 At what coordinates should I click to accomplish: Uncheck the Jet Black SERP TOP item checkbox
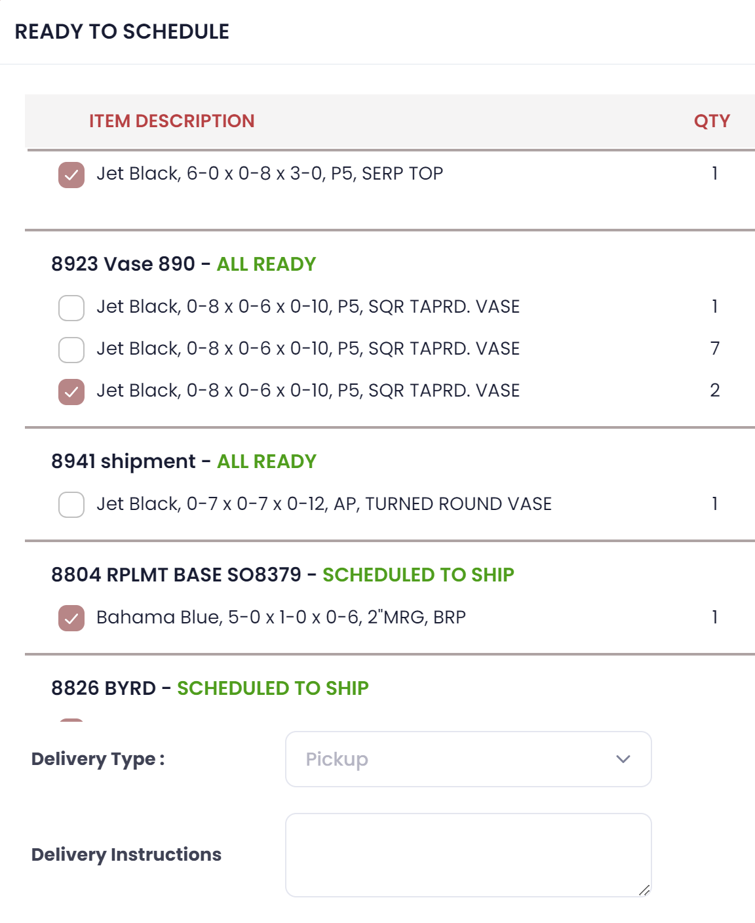[71, 175]
